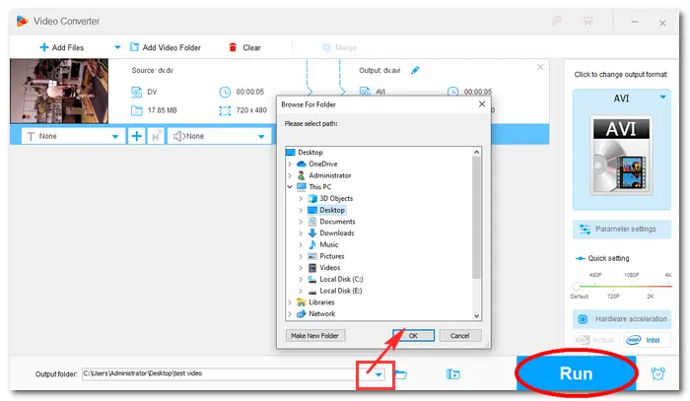Click the folder tree scrollbar up arrow

(x=476, y=152)
